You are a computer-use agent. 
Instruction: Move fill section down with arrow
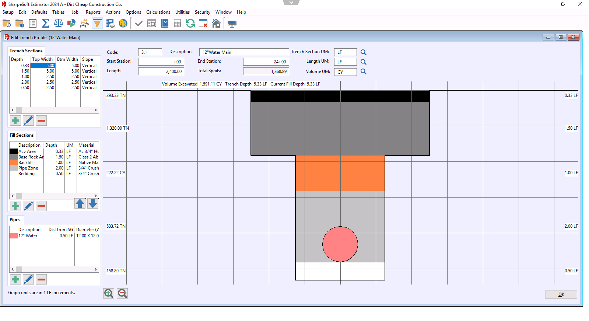(93, 203)
